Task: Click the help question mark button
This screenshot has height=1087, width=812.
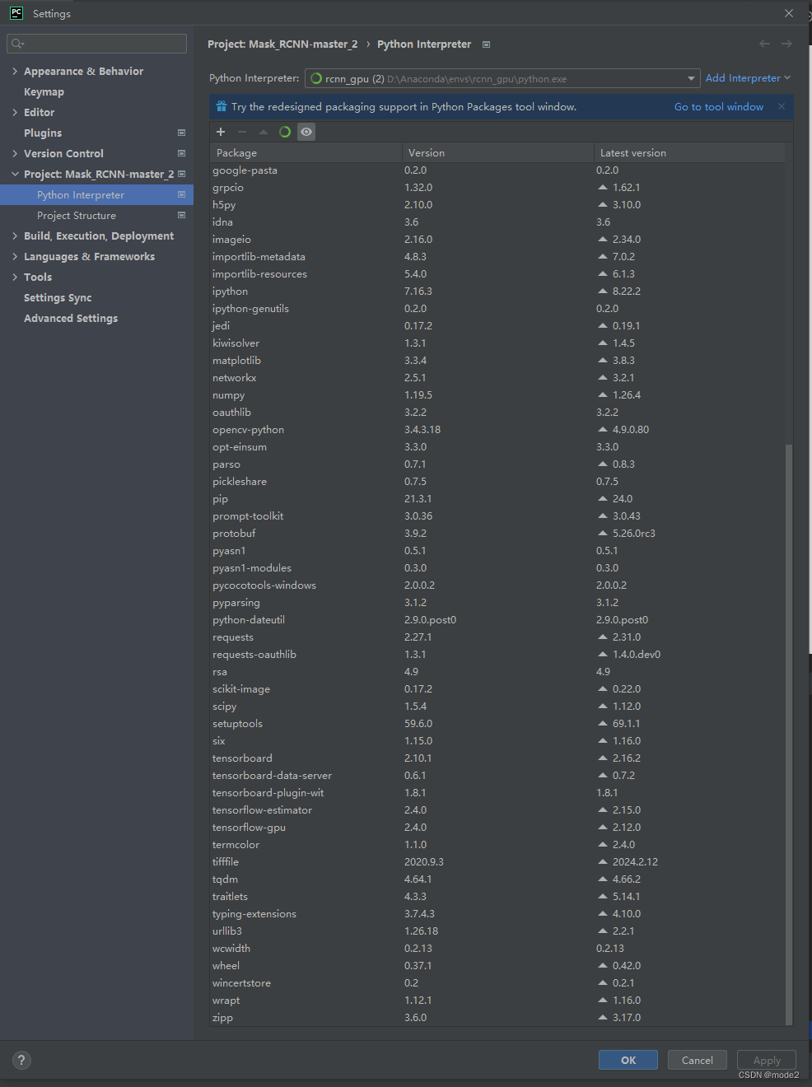Action: [22, 1060]
